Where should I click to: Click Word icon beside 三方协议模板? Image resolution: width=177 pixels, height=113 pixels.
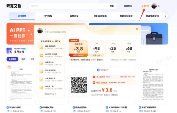pyautogui.click(x=8, y=107)
